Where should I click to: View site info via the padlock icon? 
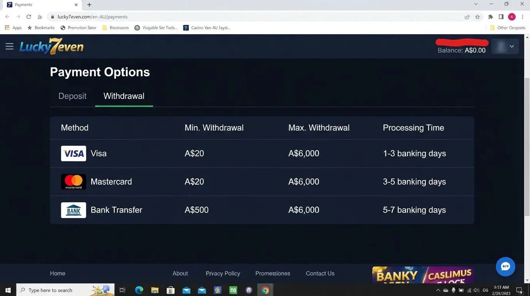pos(52,17)
